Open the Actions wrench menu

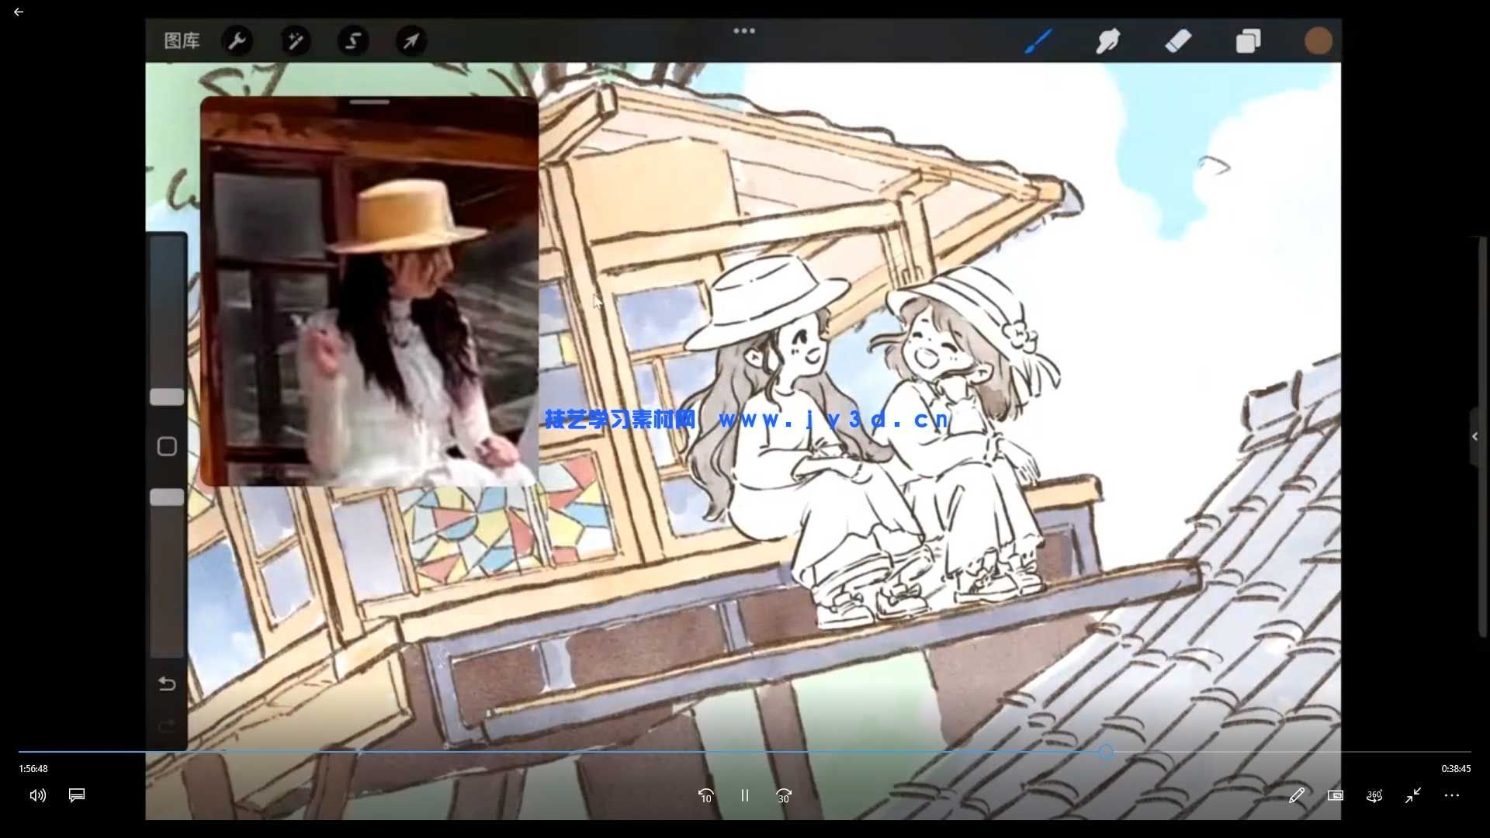click(237, 40)
